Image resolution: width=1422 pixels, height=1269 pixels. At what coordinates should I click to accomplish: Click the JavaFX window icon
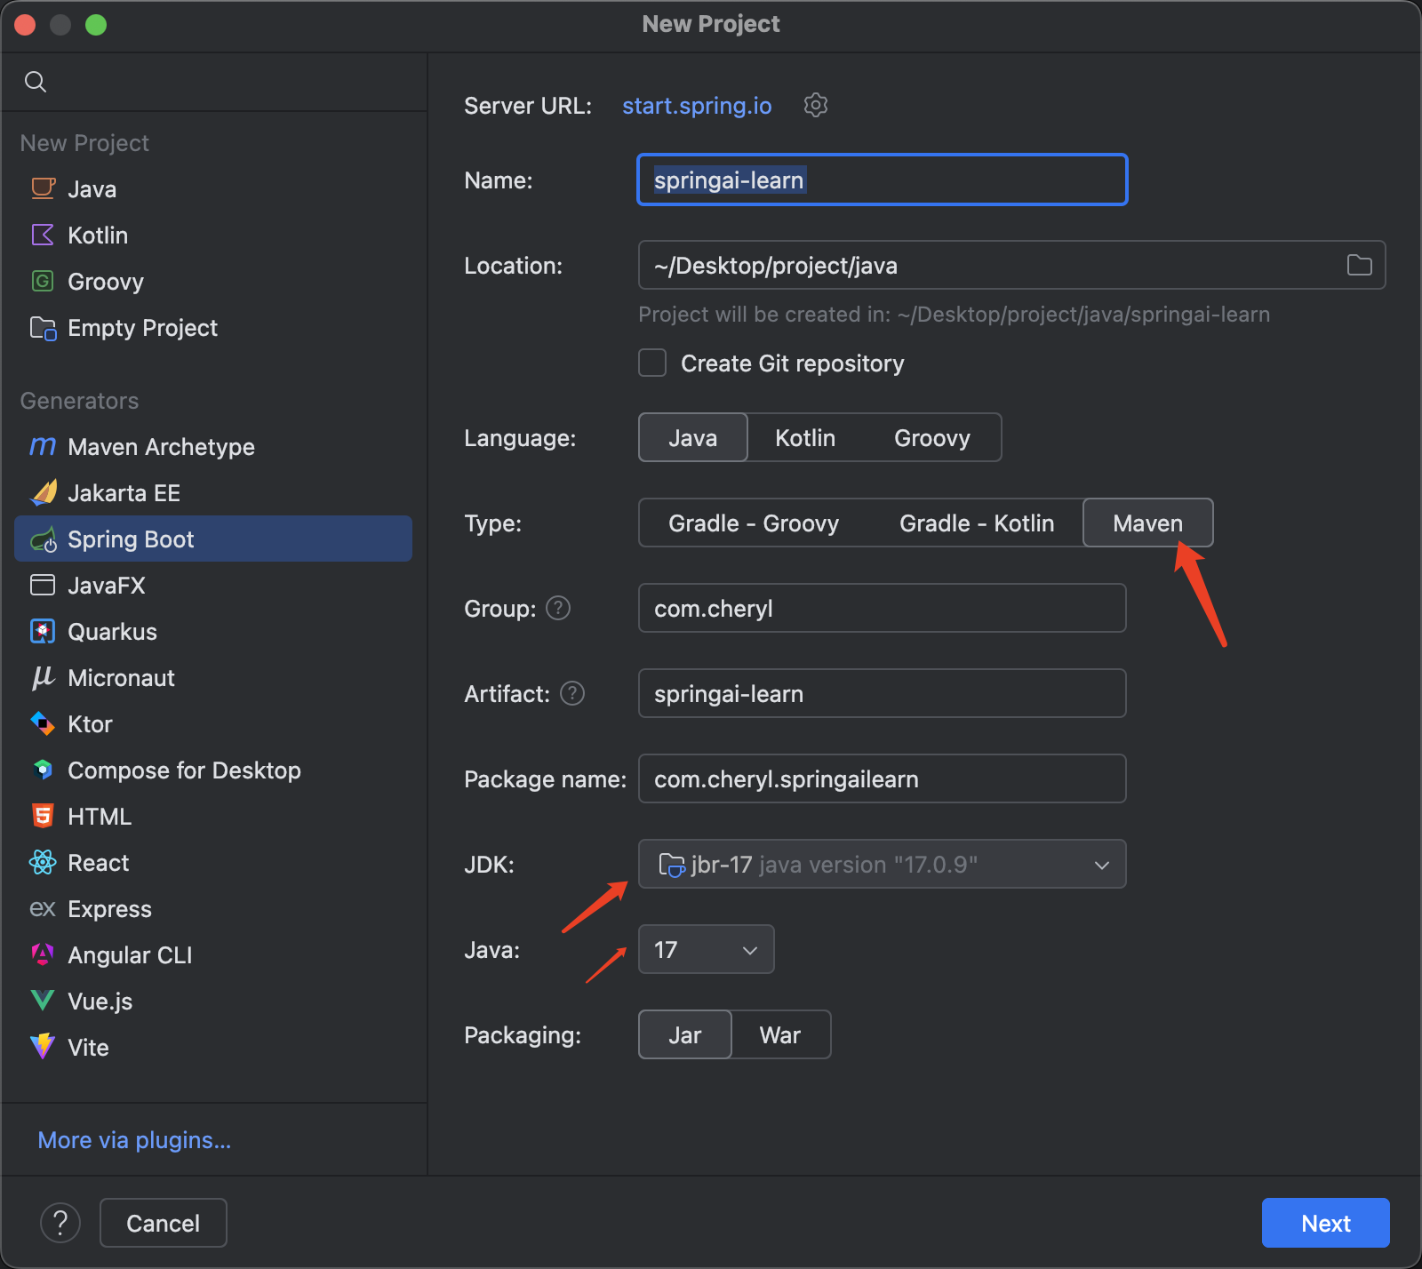pos(43,585)
